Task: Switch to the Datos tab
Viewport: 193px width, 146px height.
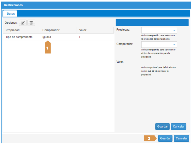Action: point(11,14)
